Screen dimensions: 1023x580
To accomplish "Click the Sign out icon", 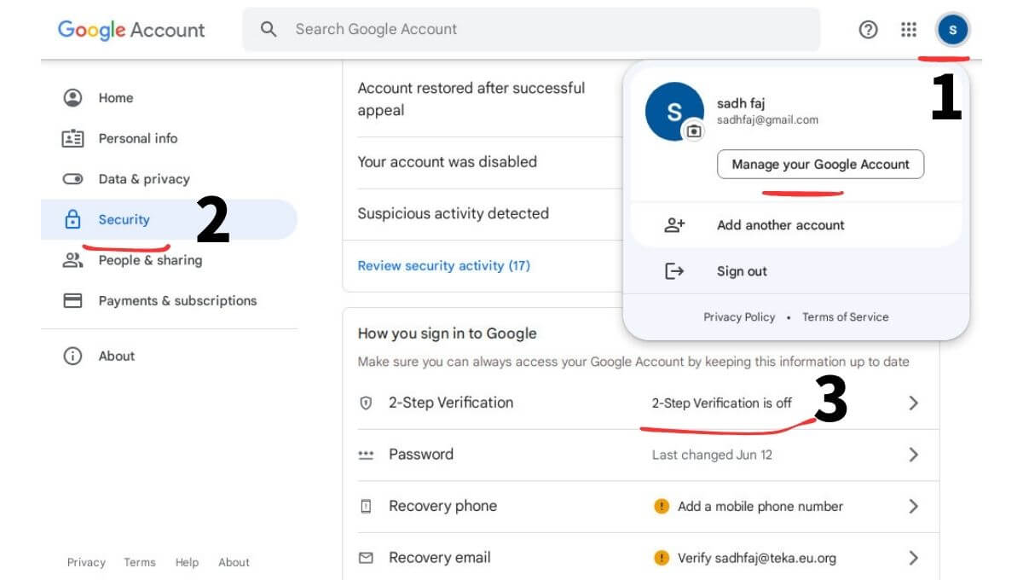I will click(674, 271).
